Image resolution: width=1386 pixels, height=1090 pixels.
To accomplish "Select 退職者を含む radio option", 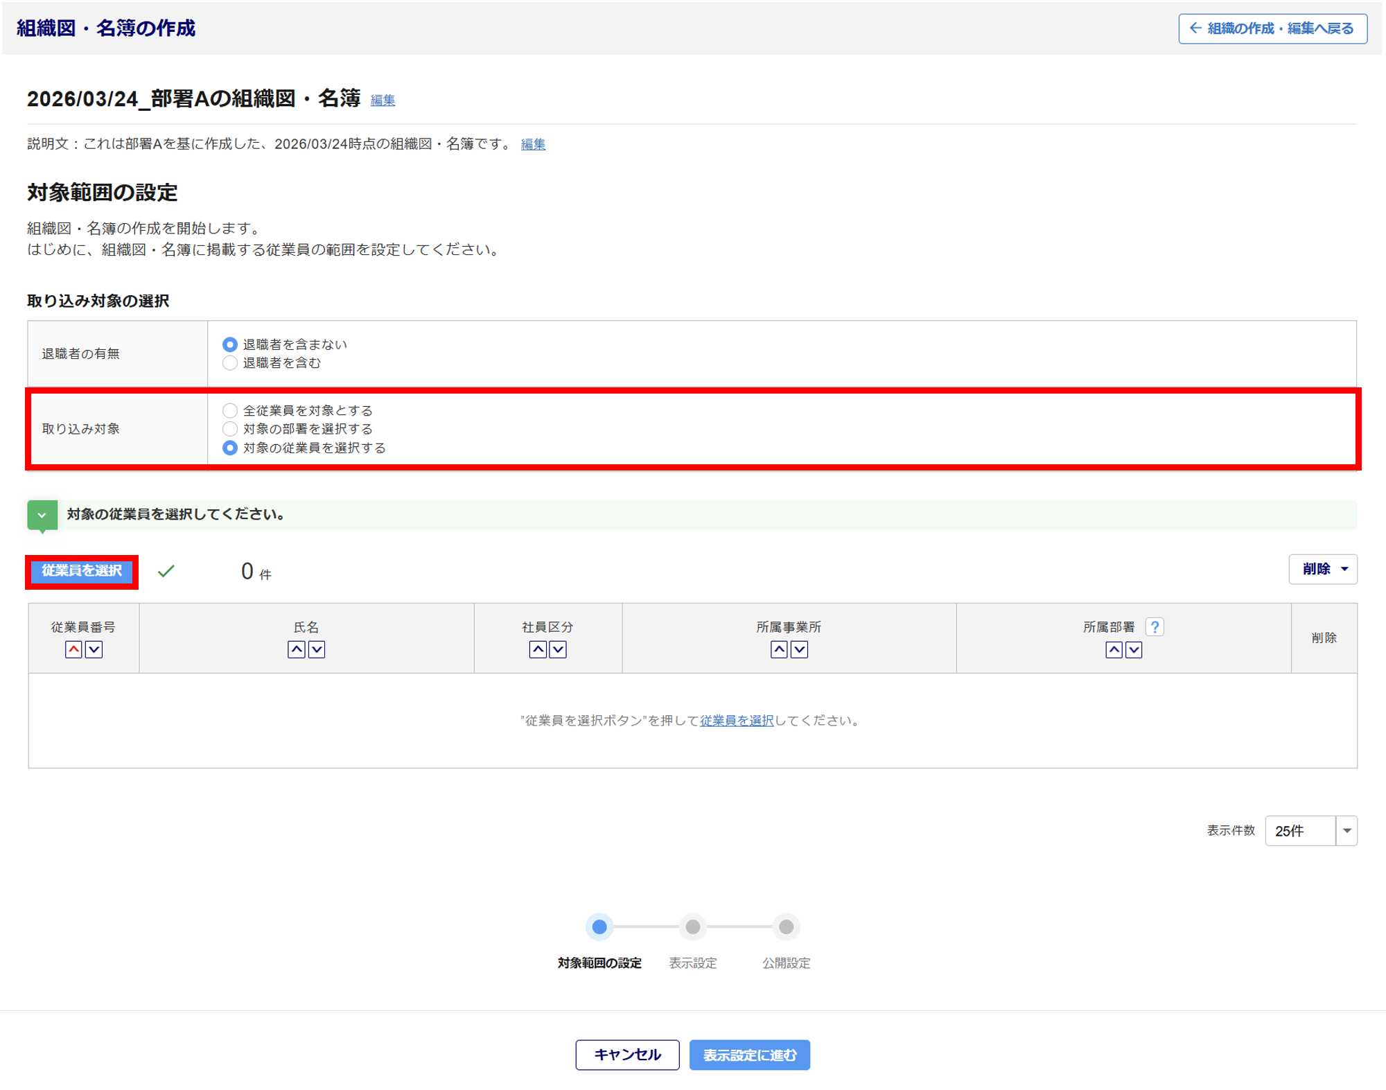I will [230, 363].
